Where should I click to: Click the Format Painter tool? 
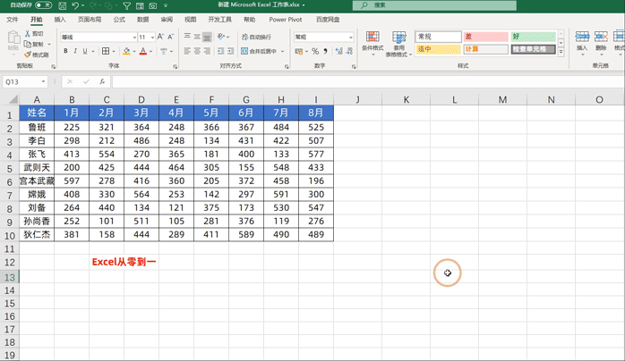(x=36, y=55)
